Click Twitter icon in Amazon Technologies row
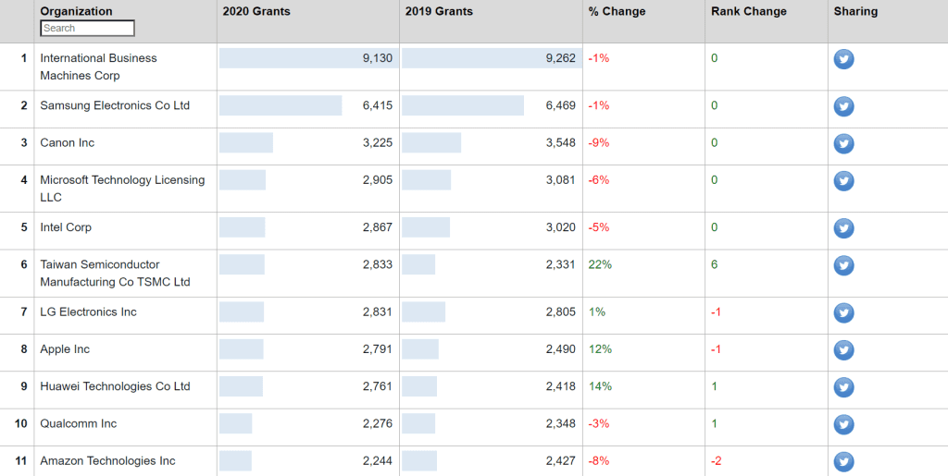948x476 pixels. coord(843,461)
